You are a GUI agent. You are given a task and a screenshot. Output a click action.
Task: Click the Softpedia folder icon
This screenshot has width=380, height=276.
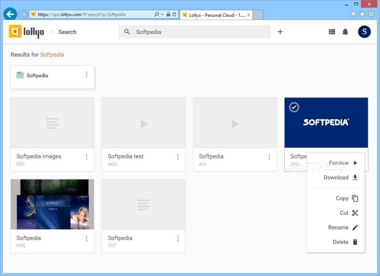[20, 75]
